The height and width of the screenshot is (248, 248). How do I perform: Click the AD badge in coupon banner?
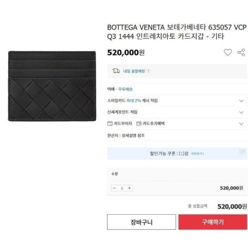[x=242, y=152]
